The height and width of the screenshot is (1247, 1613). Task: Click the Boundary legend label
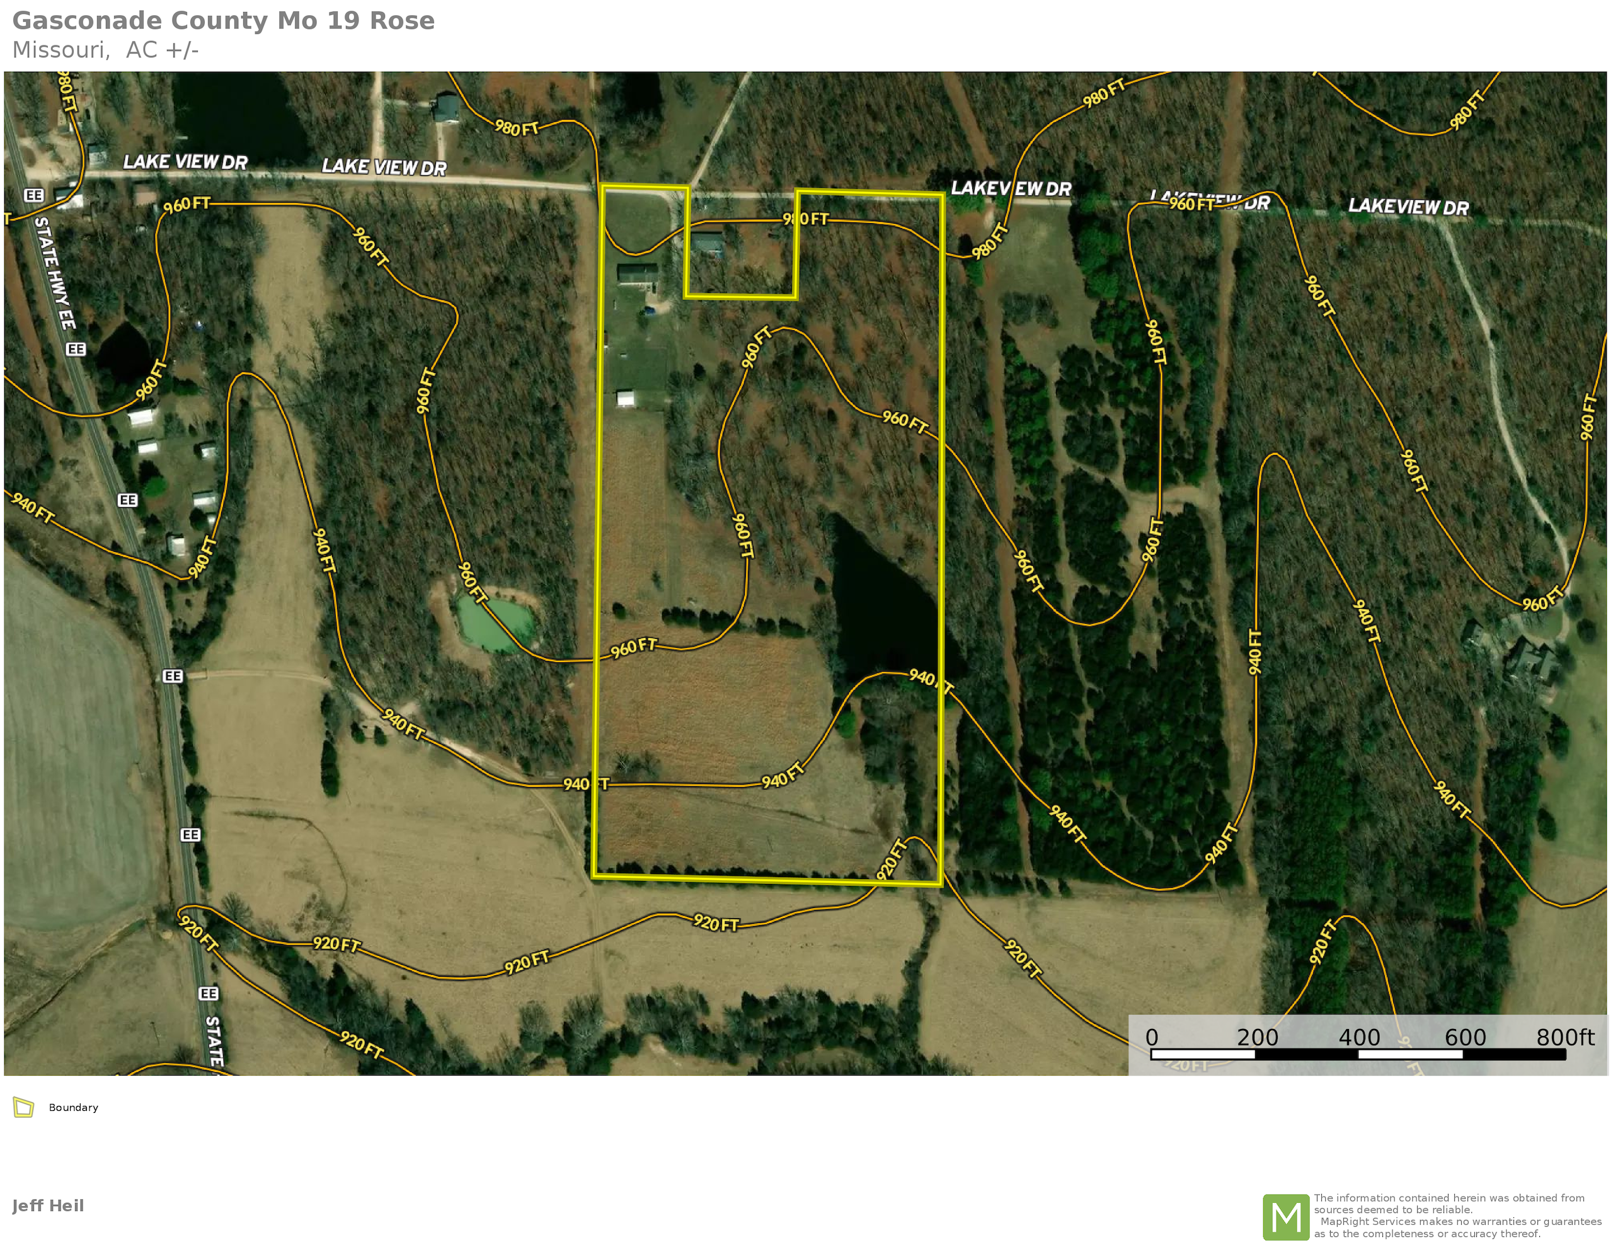coord(73,1107)
